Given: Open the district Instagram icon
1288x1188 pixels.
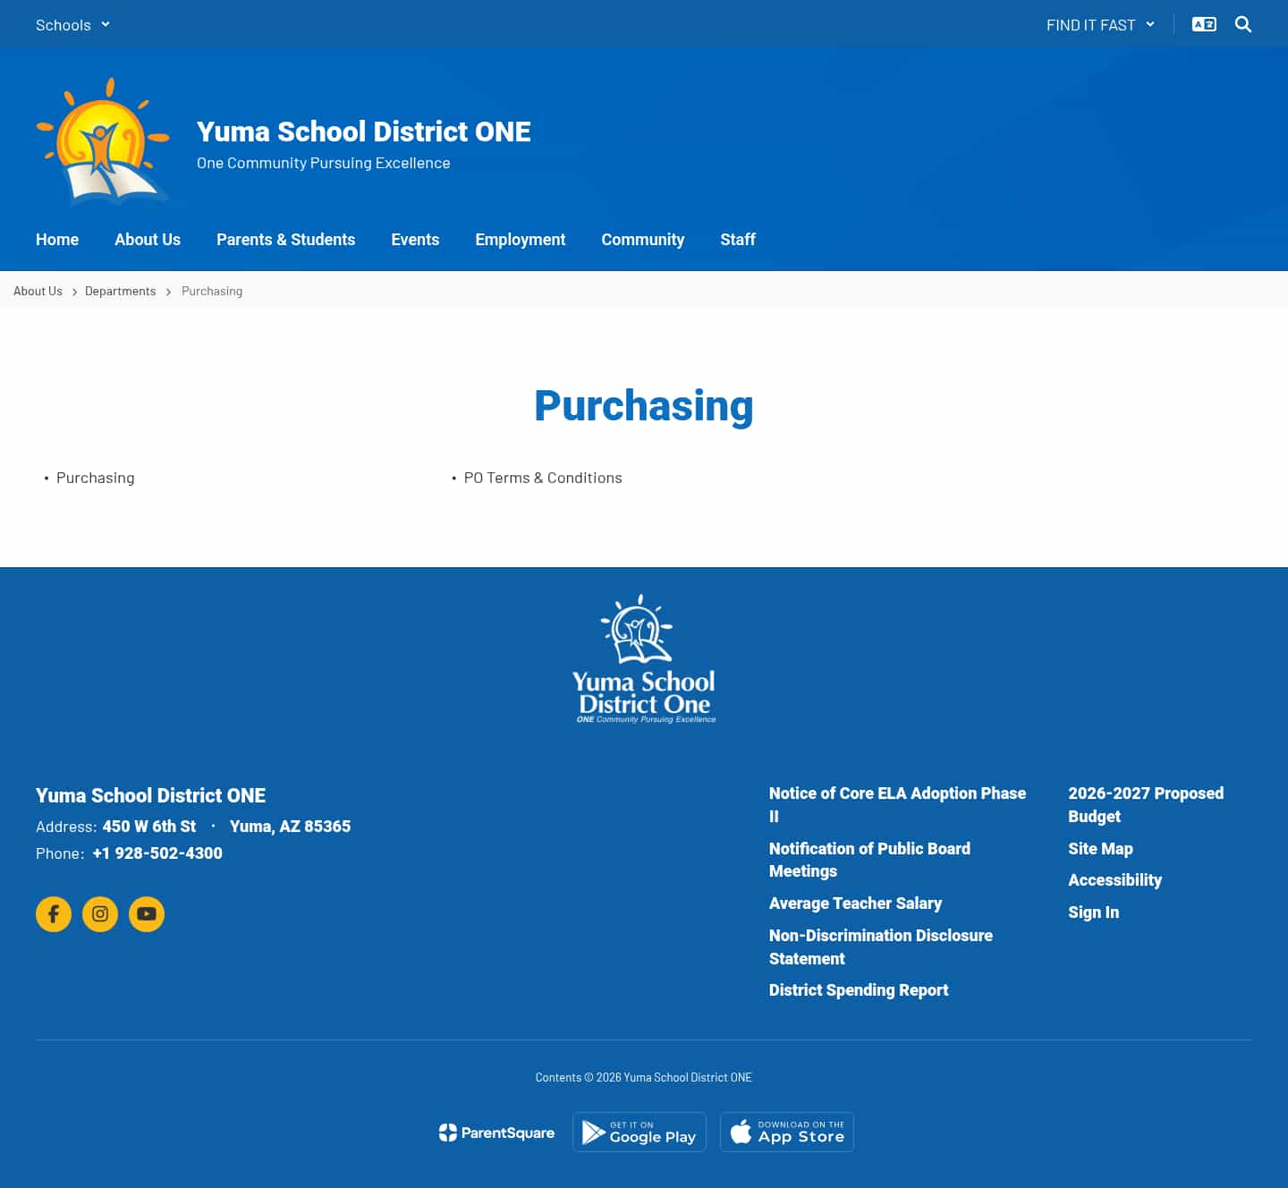Looking at the screenshot, I should (x=100, y=914).
